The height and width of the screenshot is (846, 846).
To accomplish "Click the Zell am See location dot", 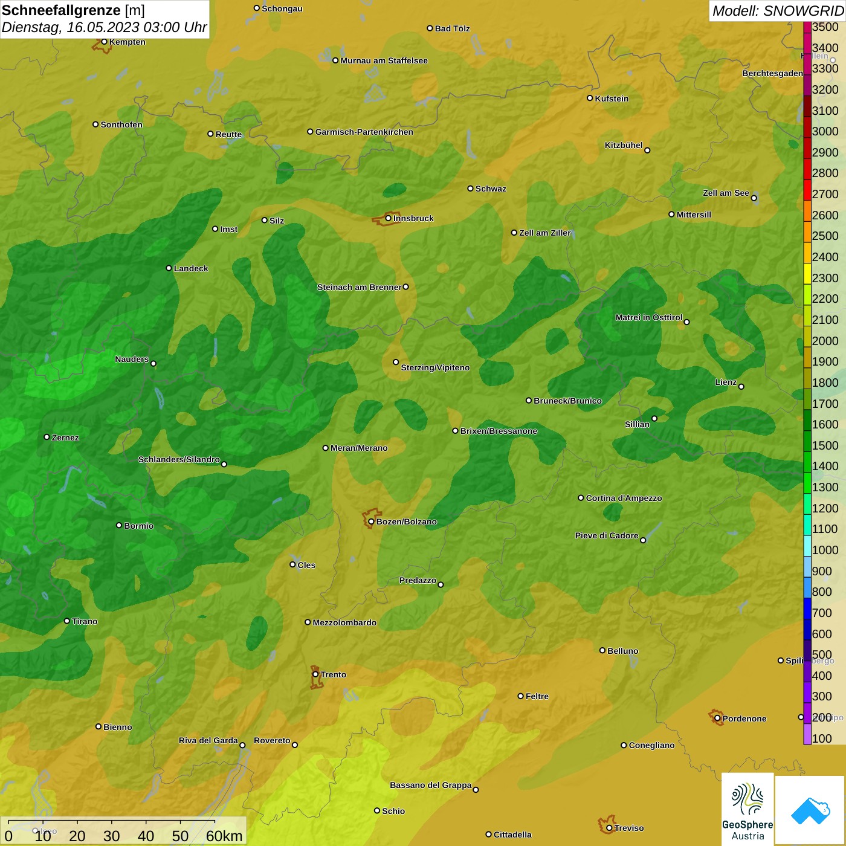I will (754, 198).
